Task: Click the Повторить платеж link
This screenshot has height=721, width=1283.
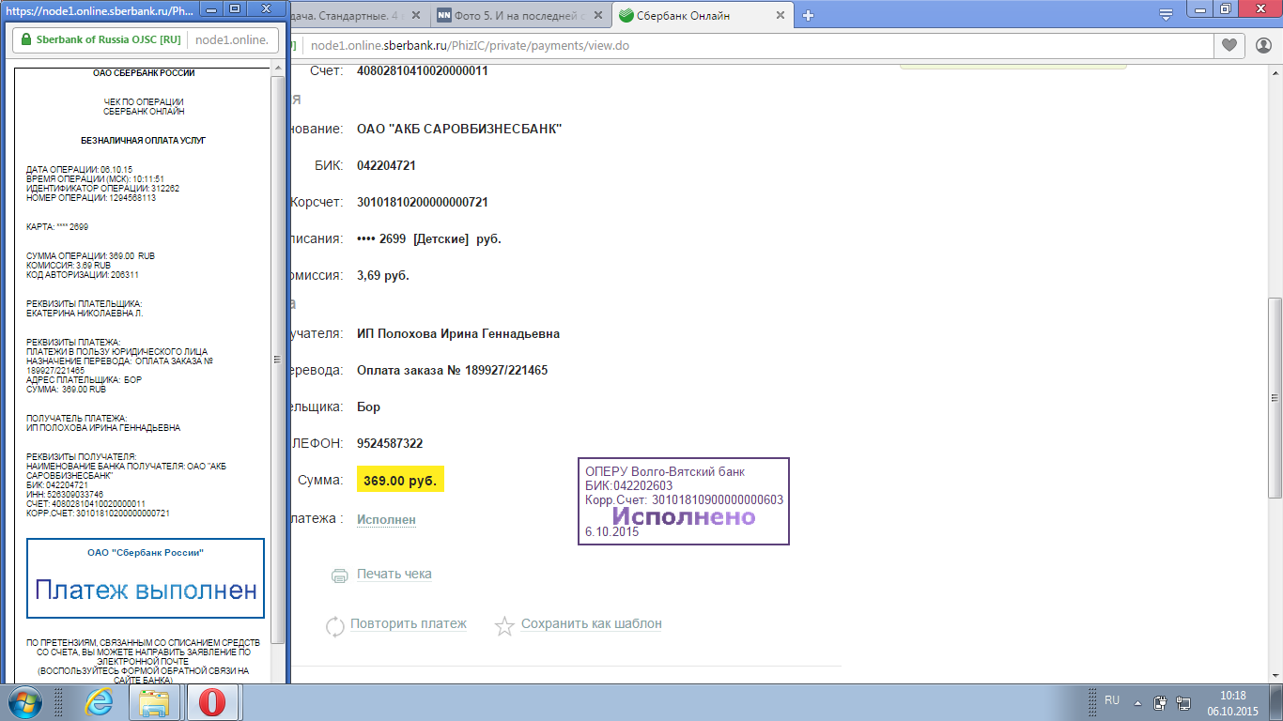Action: [x=408, y=623]
